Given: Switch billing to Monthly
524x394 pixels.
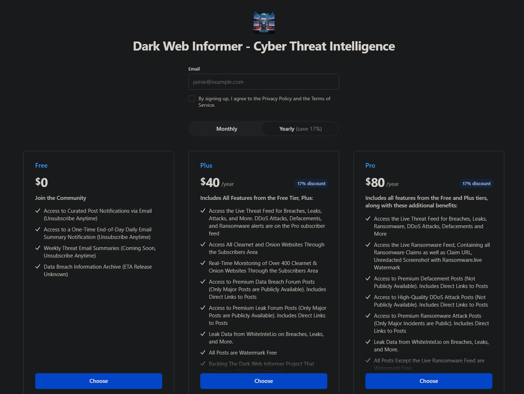Looking at the screenshot, I should tap(226, 129).
